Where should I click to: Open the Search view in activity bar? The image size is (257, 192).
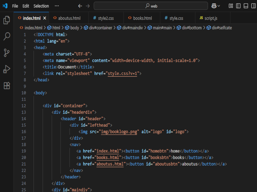pos(7,36)
